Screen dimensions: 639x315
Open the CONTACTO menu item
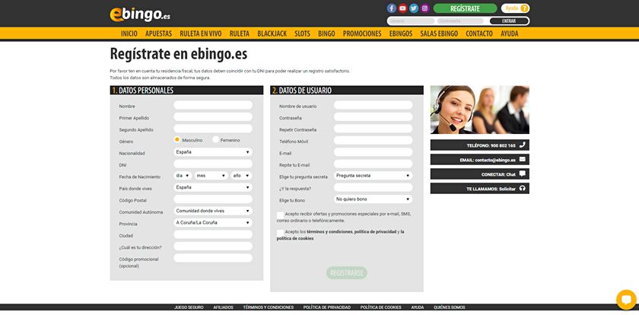point(479,33)
